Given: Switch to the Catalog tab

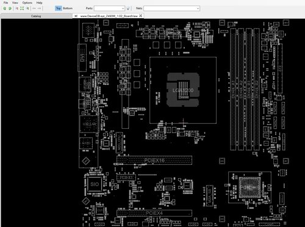Looking at the screenshot, I should (x=36, y=16).
